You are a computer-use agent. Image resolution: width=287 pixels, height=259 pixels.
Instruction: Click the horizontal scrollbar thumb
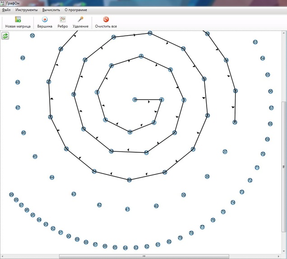click(x=144, y=256)
